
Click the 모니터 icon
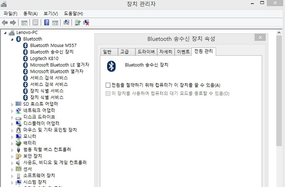pos(19,136)
